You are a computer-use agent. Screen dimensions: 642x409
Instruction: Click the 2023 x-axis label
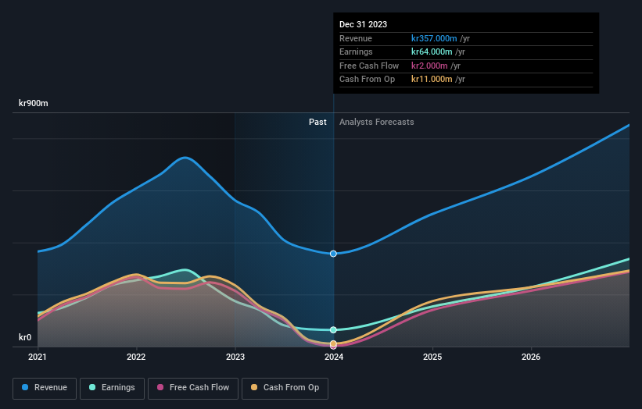(x=235, y=357)
